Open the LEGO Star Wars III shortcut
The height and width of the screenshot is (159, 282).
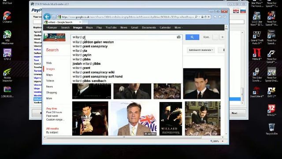pos(257,19)
